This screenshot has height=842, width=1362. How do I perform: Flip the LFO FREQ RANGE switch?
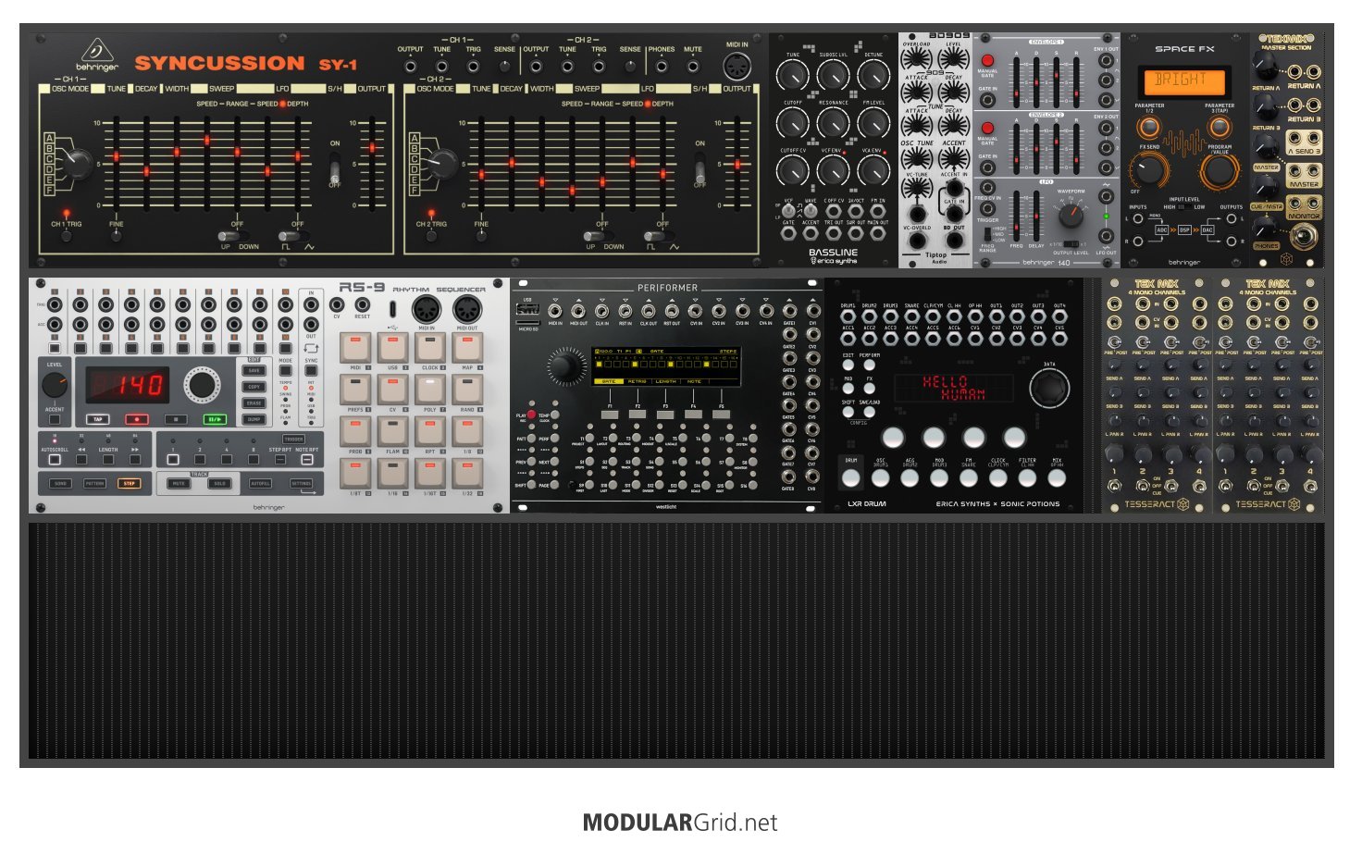click(x=988, y=232)
